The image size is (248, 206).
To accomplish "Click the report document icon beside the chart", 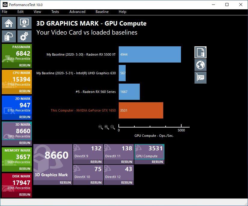I will pyautogui.click(x=201, y=52).
